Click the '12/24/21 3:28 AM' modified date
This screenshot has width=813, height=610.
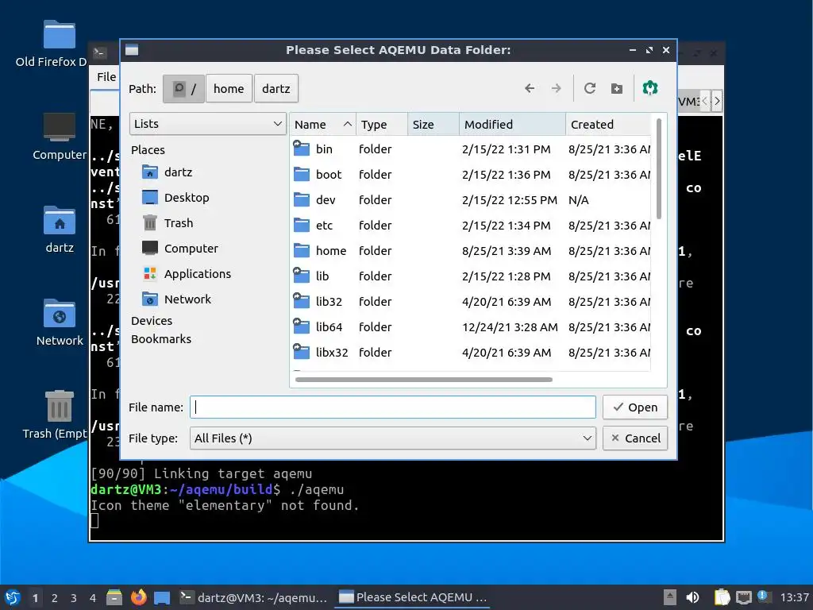point(510,327)
